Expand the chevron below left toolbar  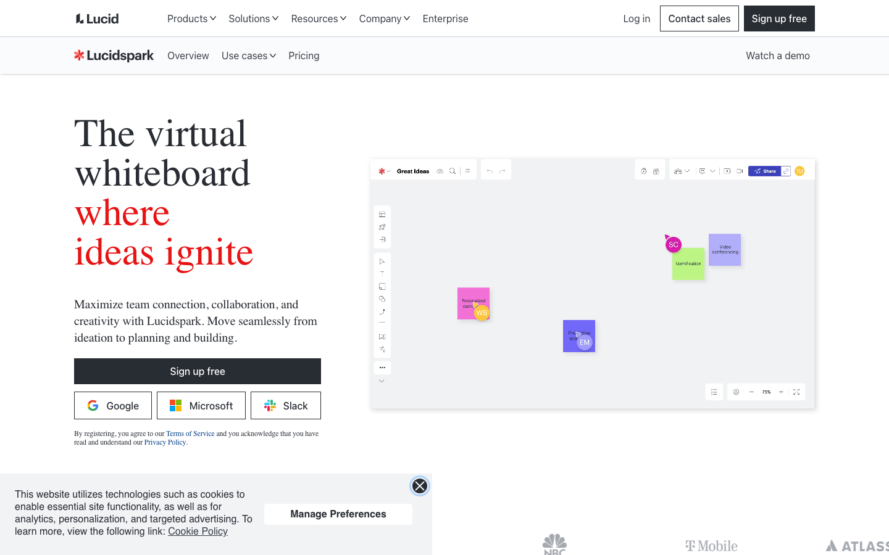click(382, 381)
